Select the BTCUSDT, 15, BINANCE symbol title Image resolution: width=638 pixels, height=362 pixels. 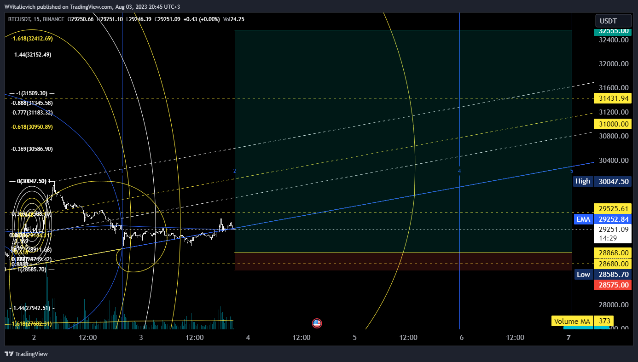coord(36,19)
